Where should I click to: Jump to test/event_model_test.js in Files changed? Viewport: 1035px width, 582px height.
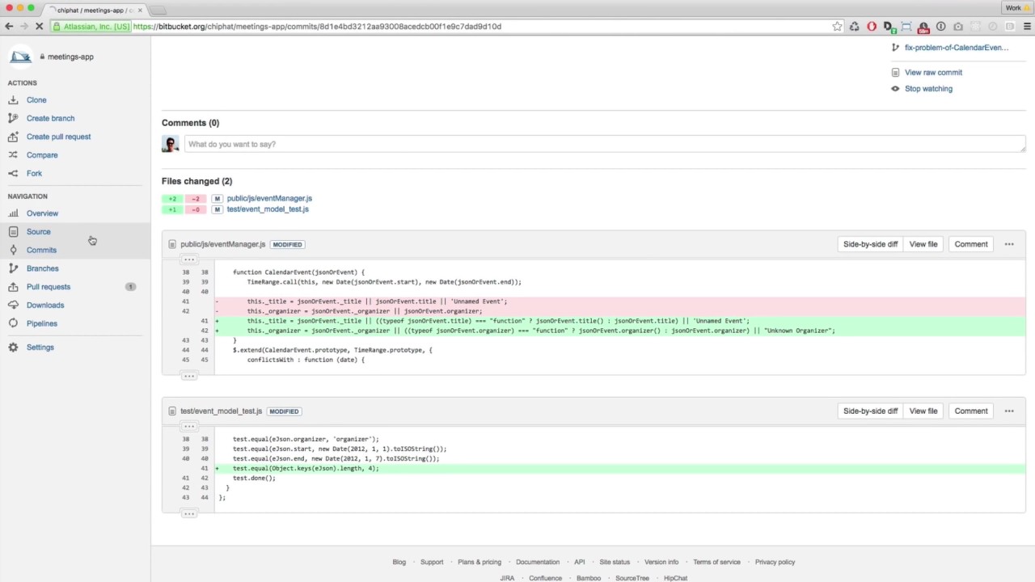point(268,209)
